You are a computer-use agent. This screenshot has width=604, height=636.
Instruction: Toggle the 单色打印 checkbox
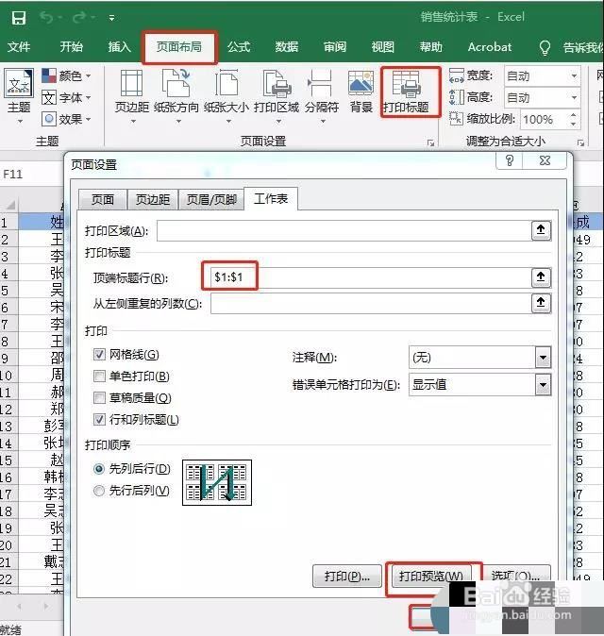click(x=99, y=376)
